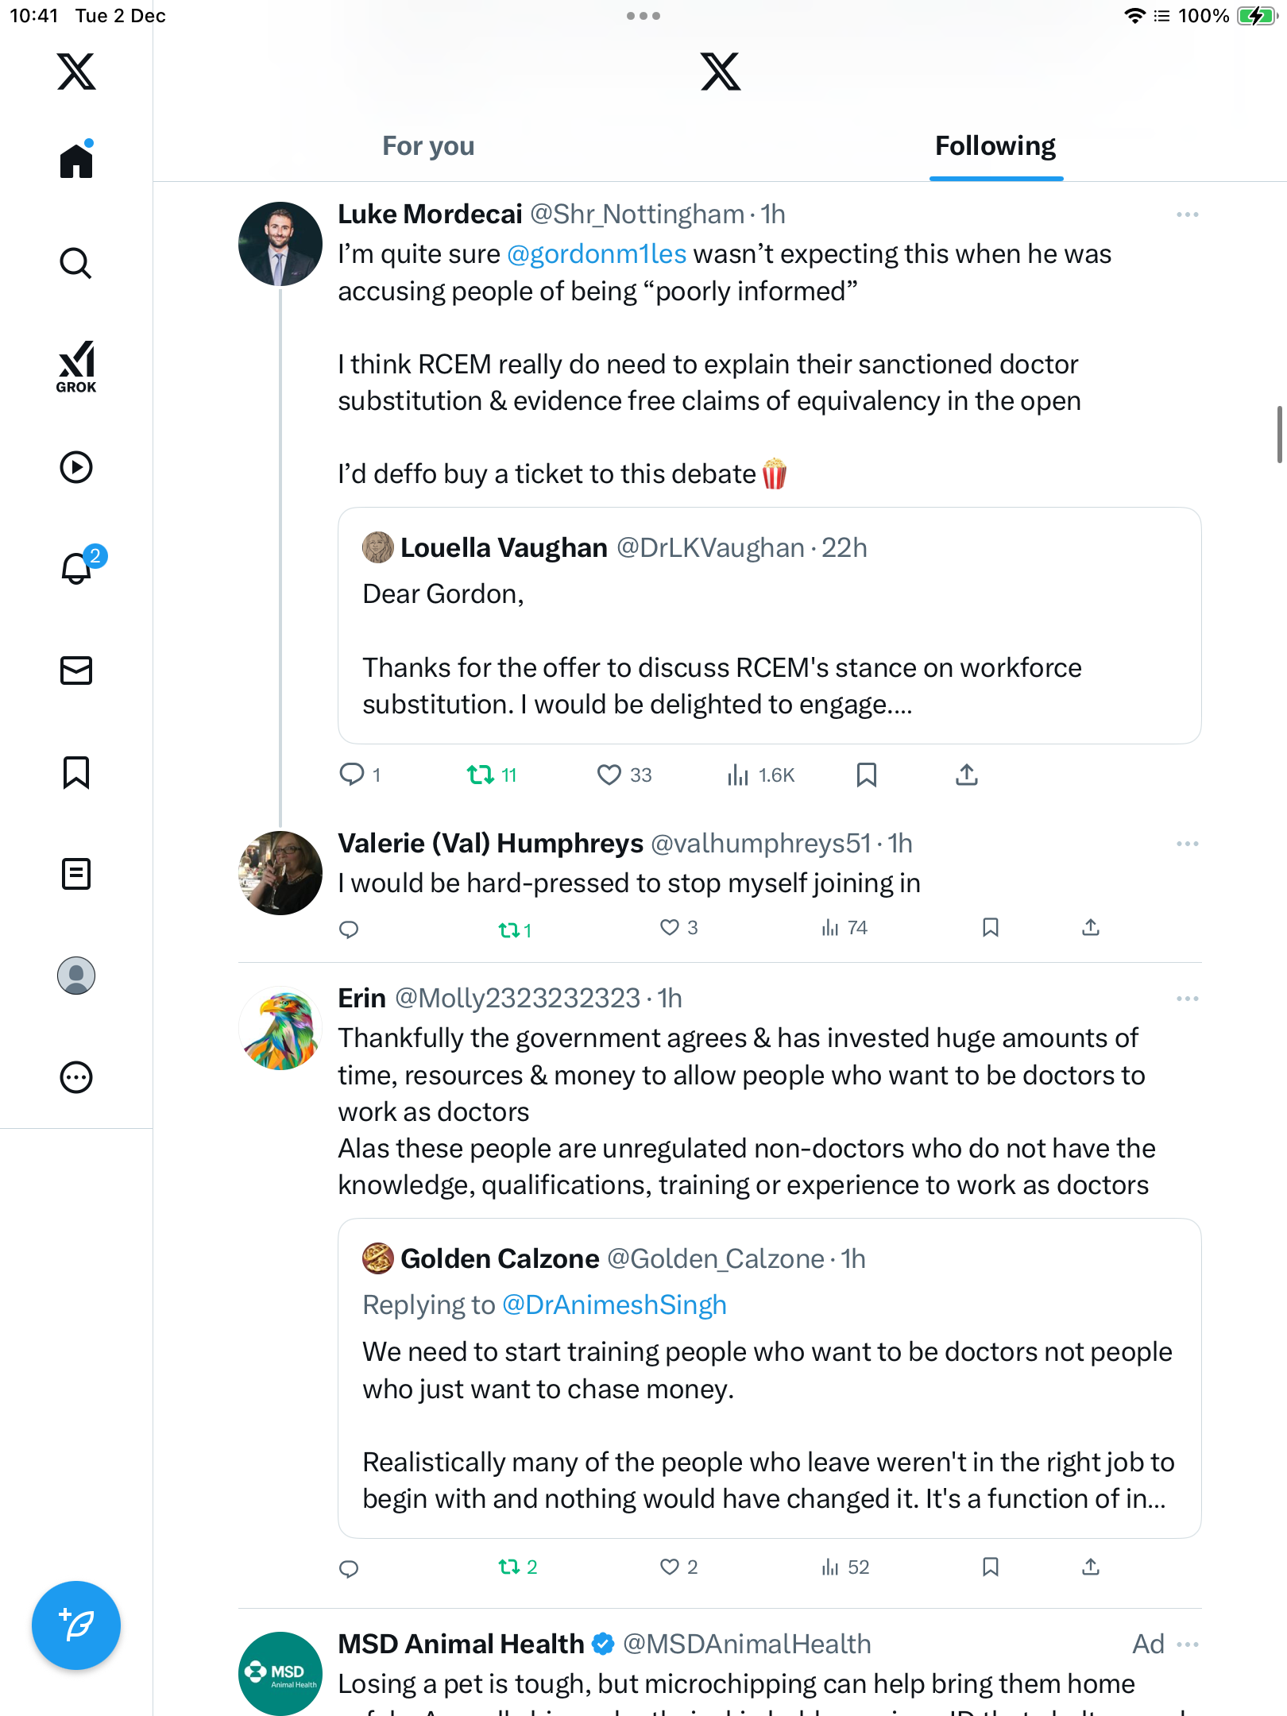Image resolution: width=1287 pixels, height=1716 pixels.
Task: Repost Erin's post
Action: [x=509, y=1567]
